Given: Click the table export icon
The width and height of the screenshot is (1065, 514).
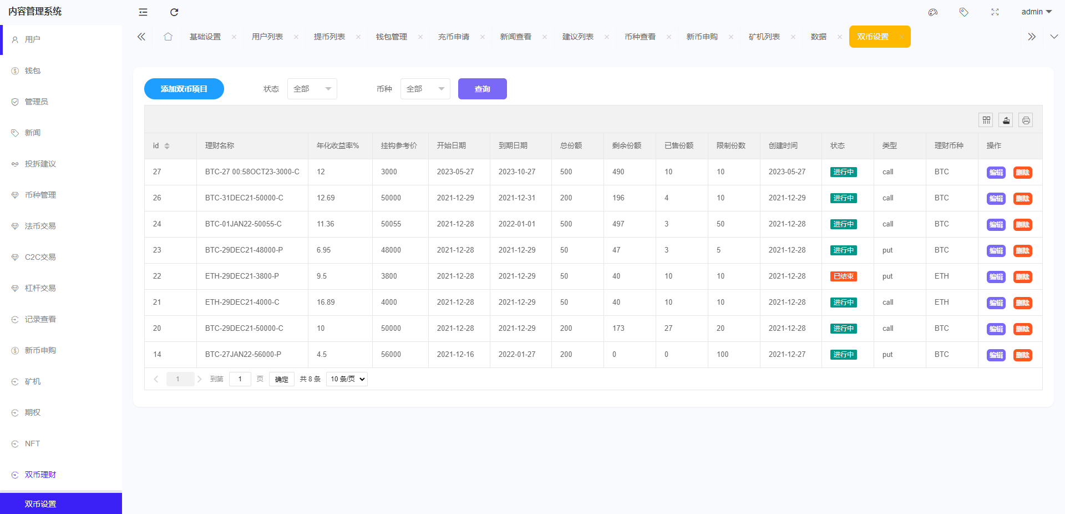Looking at the screenshot, I should 1006,120.
